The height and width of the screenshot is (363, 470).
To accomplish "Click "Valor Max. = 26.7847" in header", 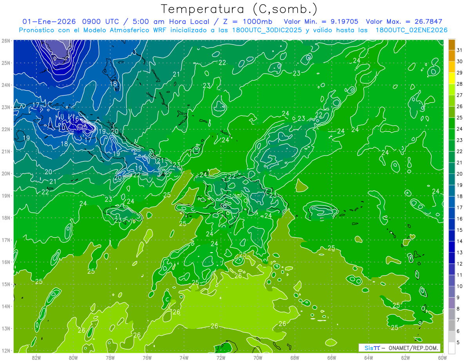I will pos(404,21).
